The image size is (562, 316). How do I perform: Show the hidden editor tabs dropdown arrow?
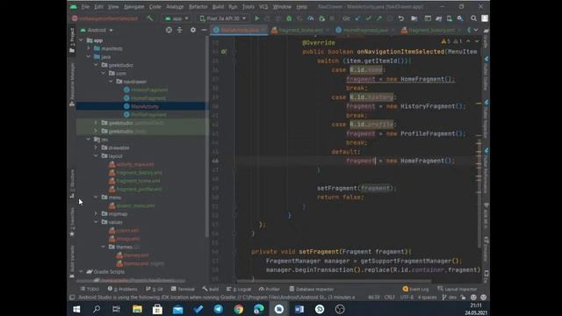[476, 30]
